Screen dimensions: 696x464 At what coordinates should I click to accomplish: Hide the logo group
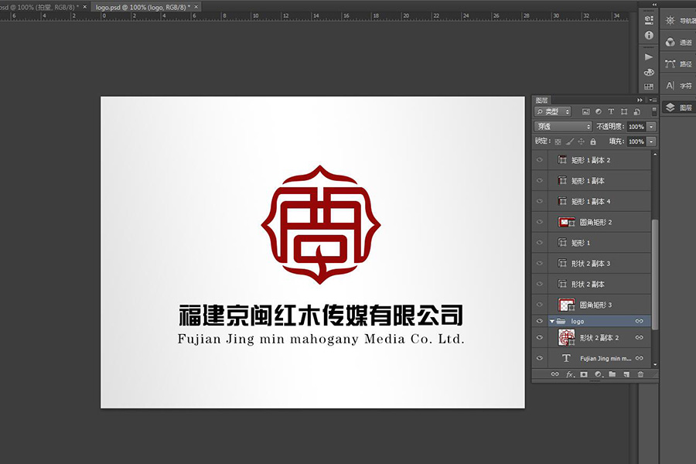(540, 321)
